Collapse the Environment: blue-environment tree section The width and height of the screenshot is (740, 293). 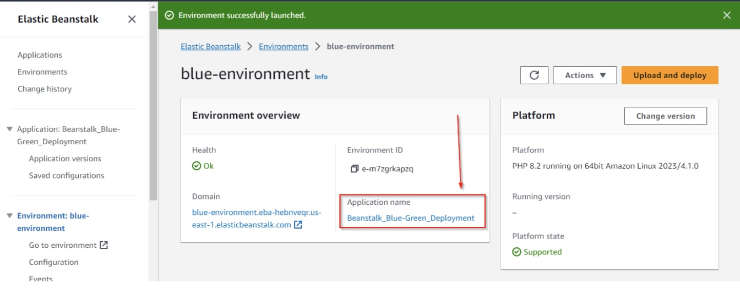[9, 215]
